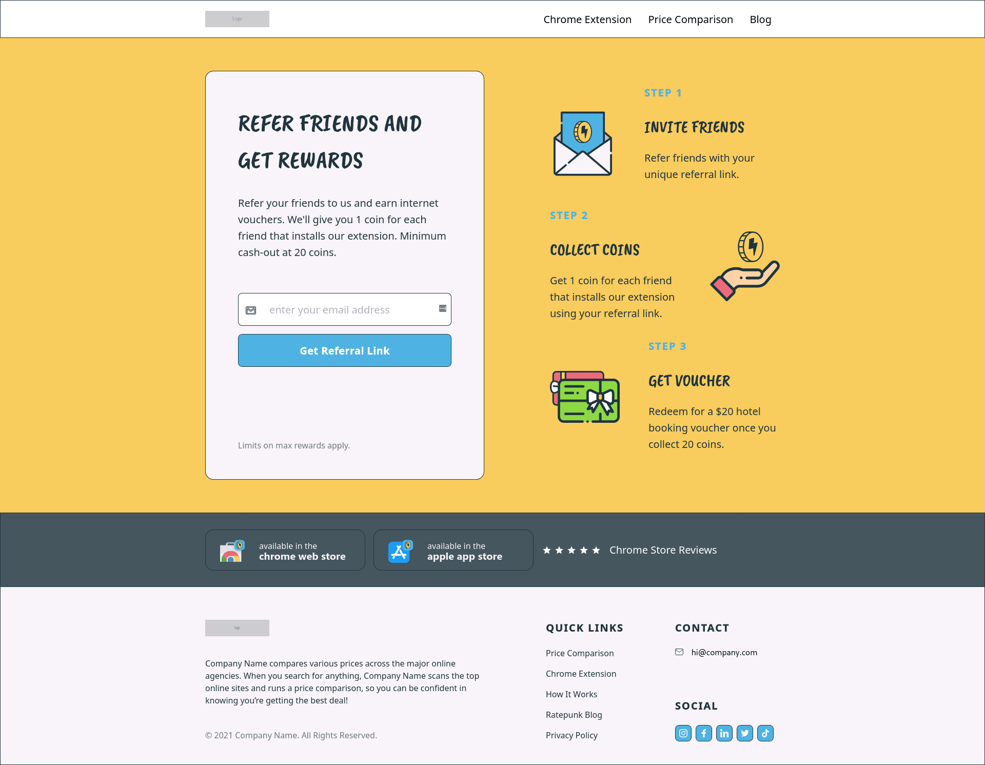The height and width of the screenshot is (765, 985).
Task: Click the gift voucher reward icon
Action: 587,397
